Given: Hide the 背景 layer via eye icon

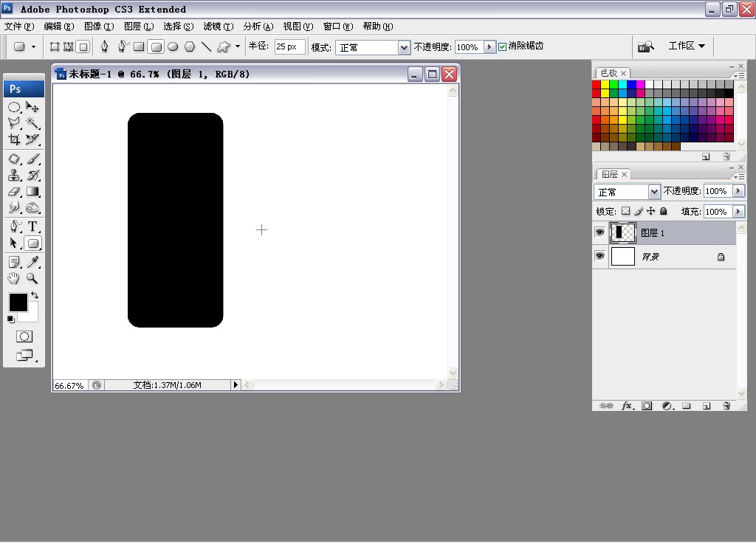Looking at the screenshot, I should click(599, 256).
